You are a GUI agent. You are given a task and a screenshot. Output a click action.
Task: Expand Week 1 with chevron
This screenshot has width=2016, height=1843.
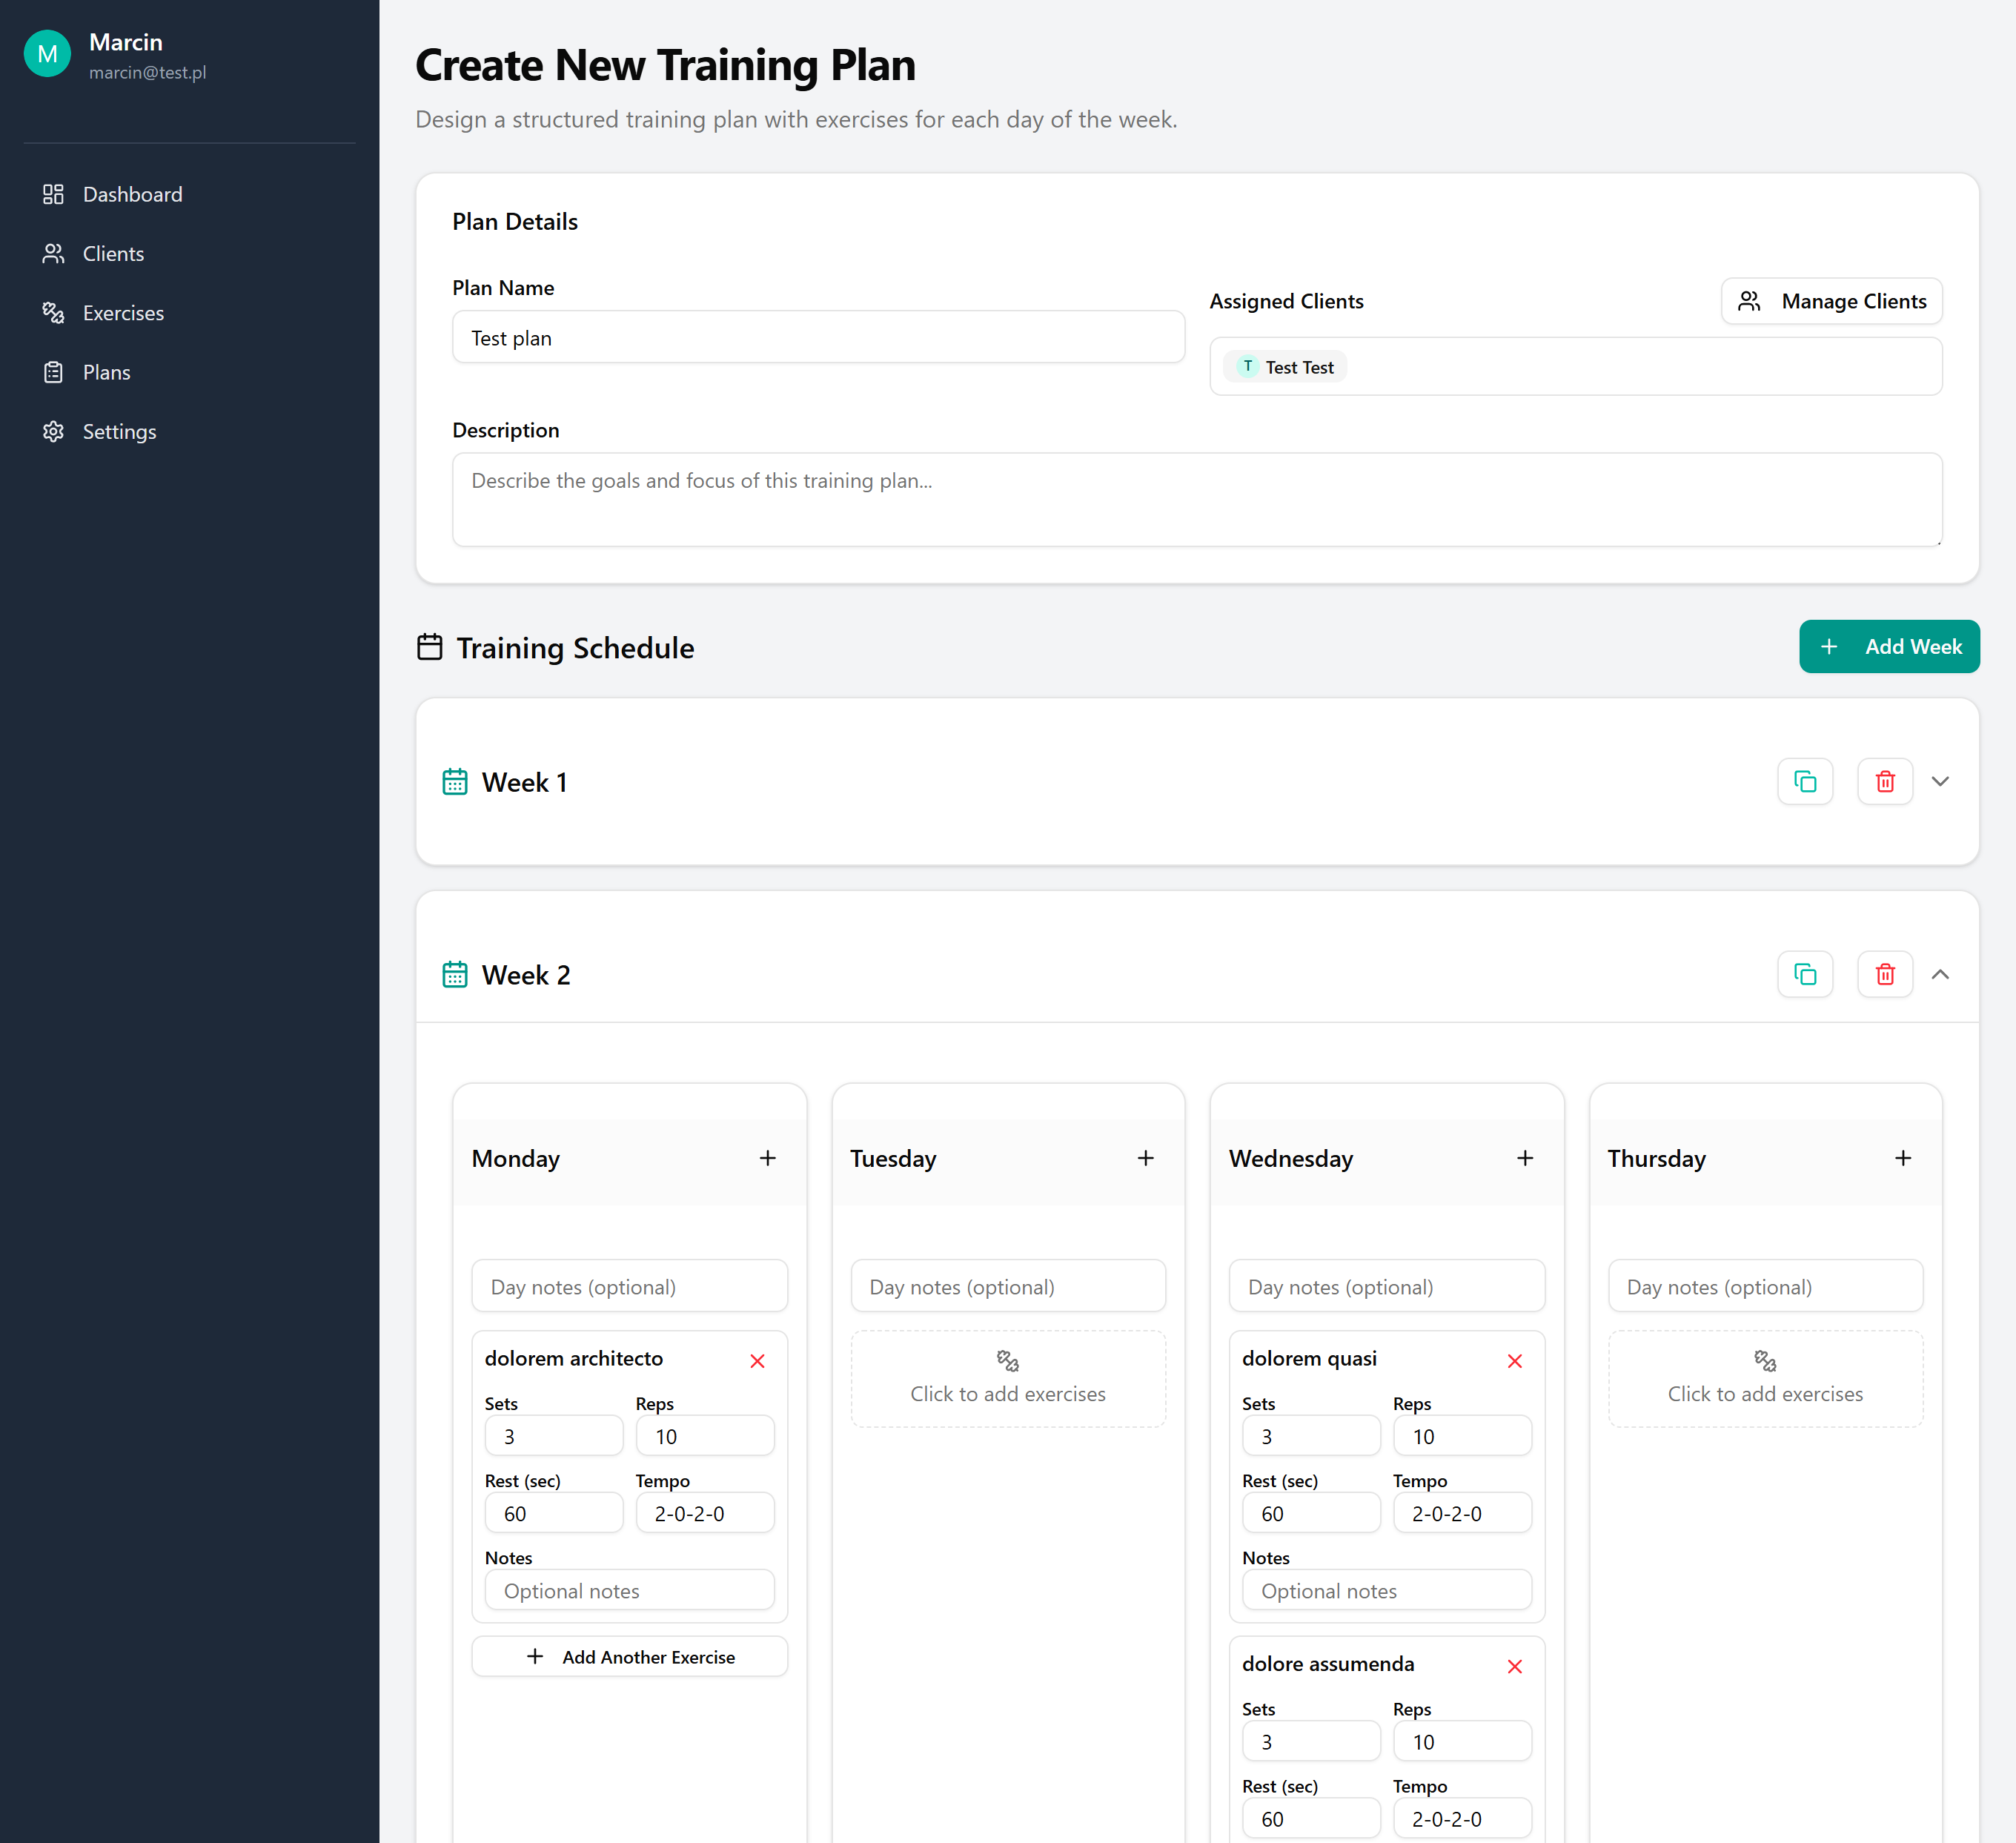point(1939,781)
